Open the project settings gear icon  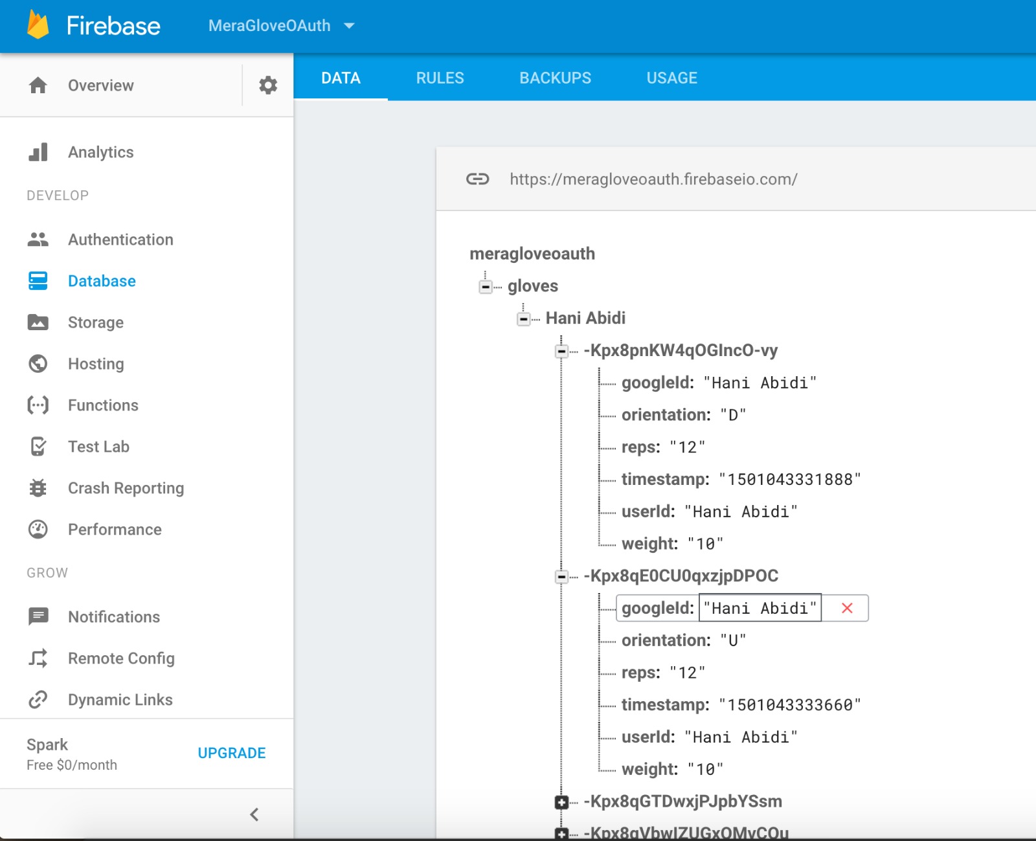pyautogui.click(x=268, y=85)
